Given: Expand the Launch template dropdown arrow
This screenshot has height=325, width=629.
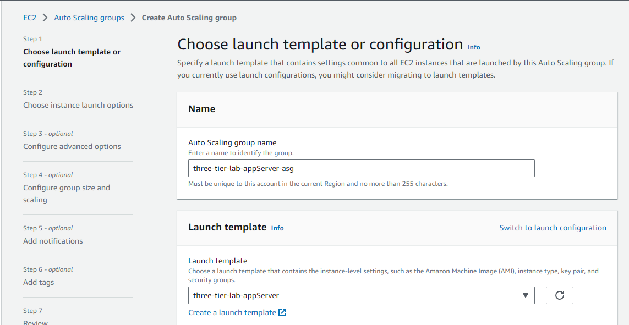Looking at the screenshot, I should point(524,295).
